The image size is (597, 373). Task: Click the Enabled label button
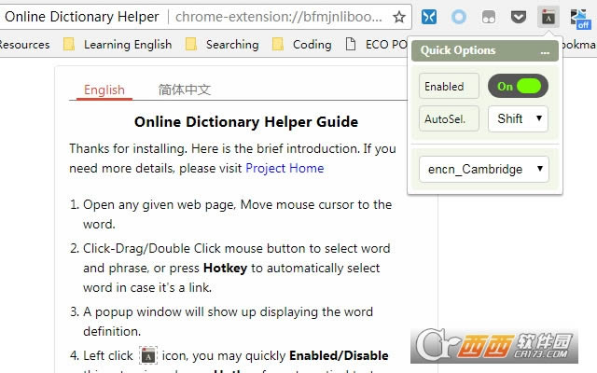pyautogui.click(x=449, y=86)
